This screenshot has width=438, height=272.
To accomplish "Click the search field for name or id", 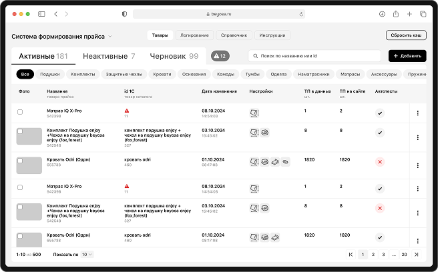I will pos(314,56).
